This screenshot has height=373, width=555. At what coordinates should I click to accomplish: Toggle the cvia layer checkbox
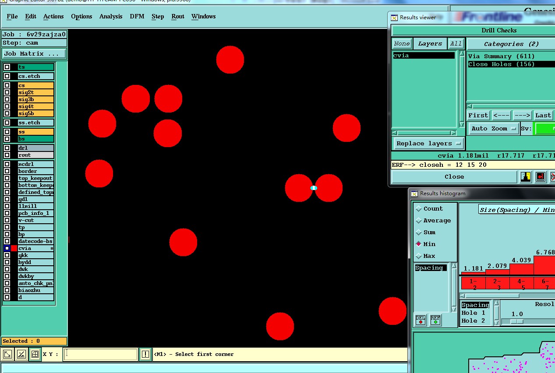(x=7, y=248)
